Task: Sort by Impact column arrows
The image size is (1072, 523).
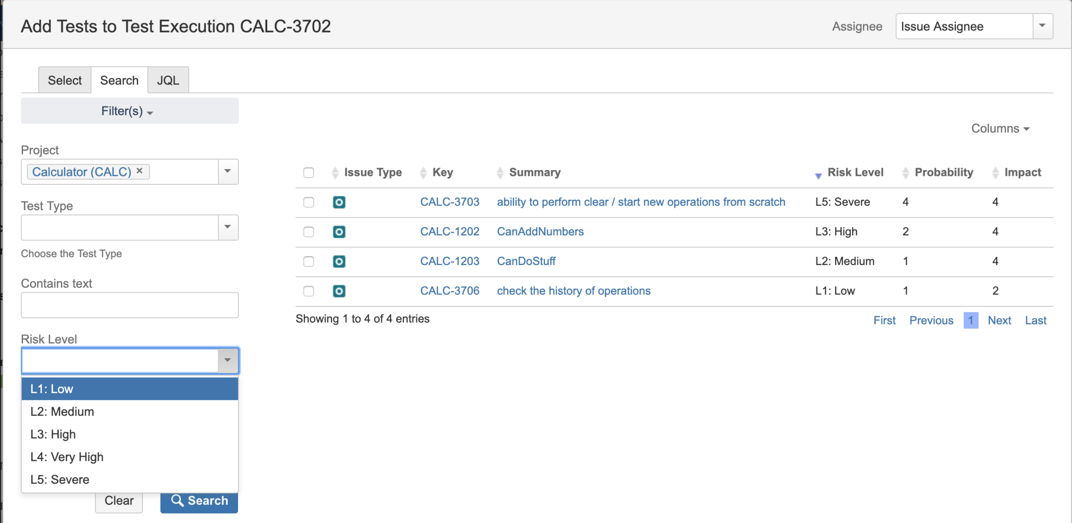Action: (995, 172)
